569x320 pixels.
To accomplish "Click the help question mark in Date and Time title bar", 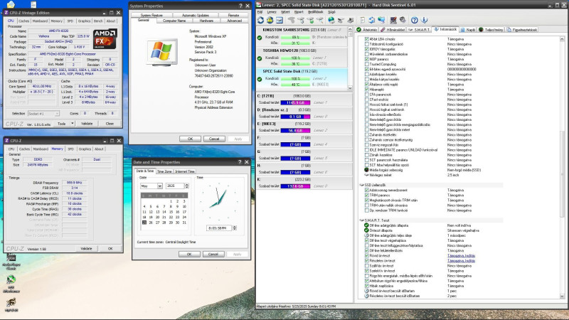I will click(240, 162).
